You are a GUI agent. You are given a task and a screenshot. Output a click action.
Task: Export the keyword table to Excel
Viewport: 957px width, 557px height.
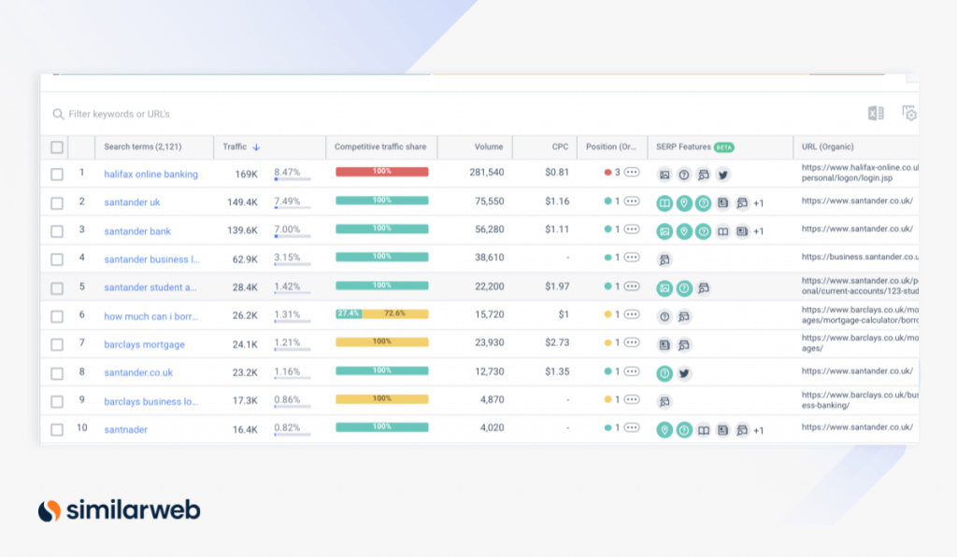pyautogui.click(x=876, y=114)
